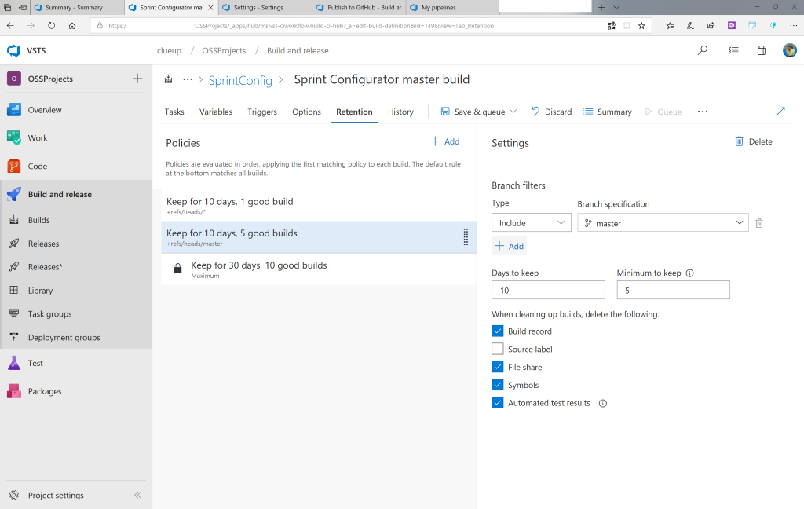Image resolution: width=804 pixels, height=509 pixels.
Task: Open the Code hub
Action: [38, 167]
